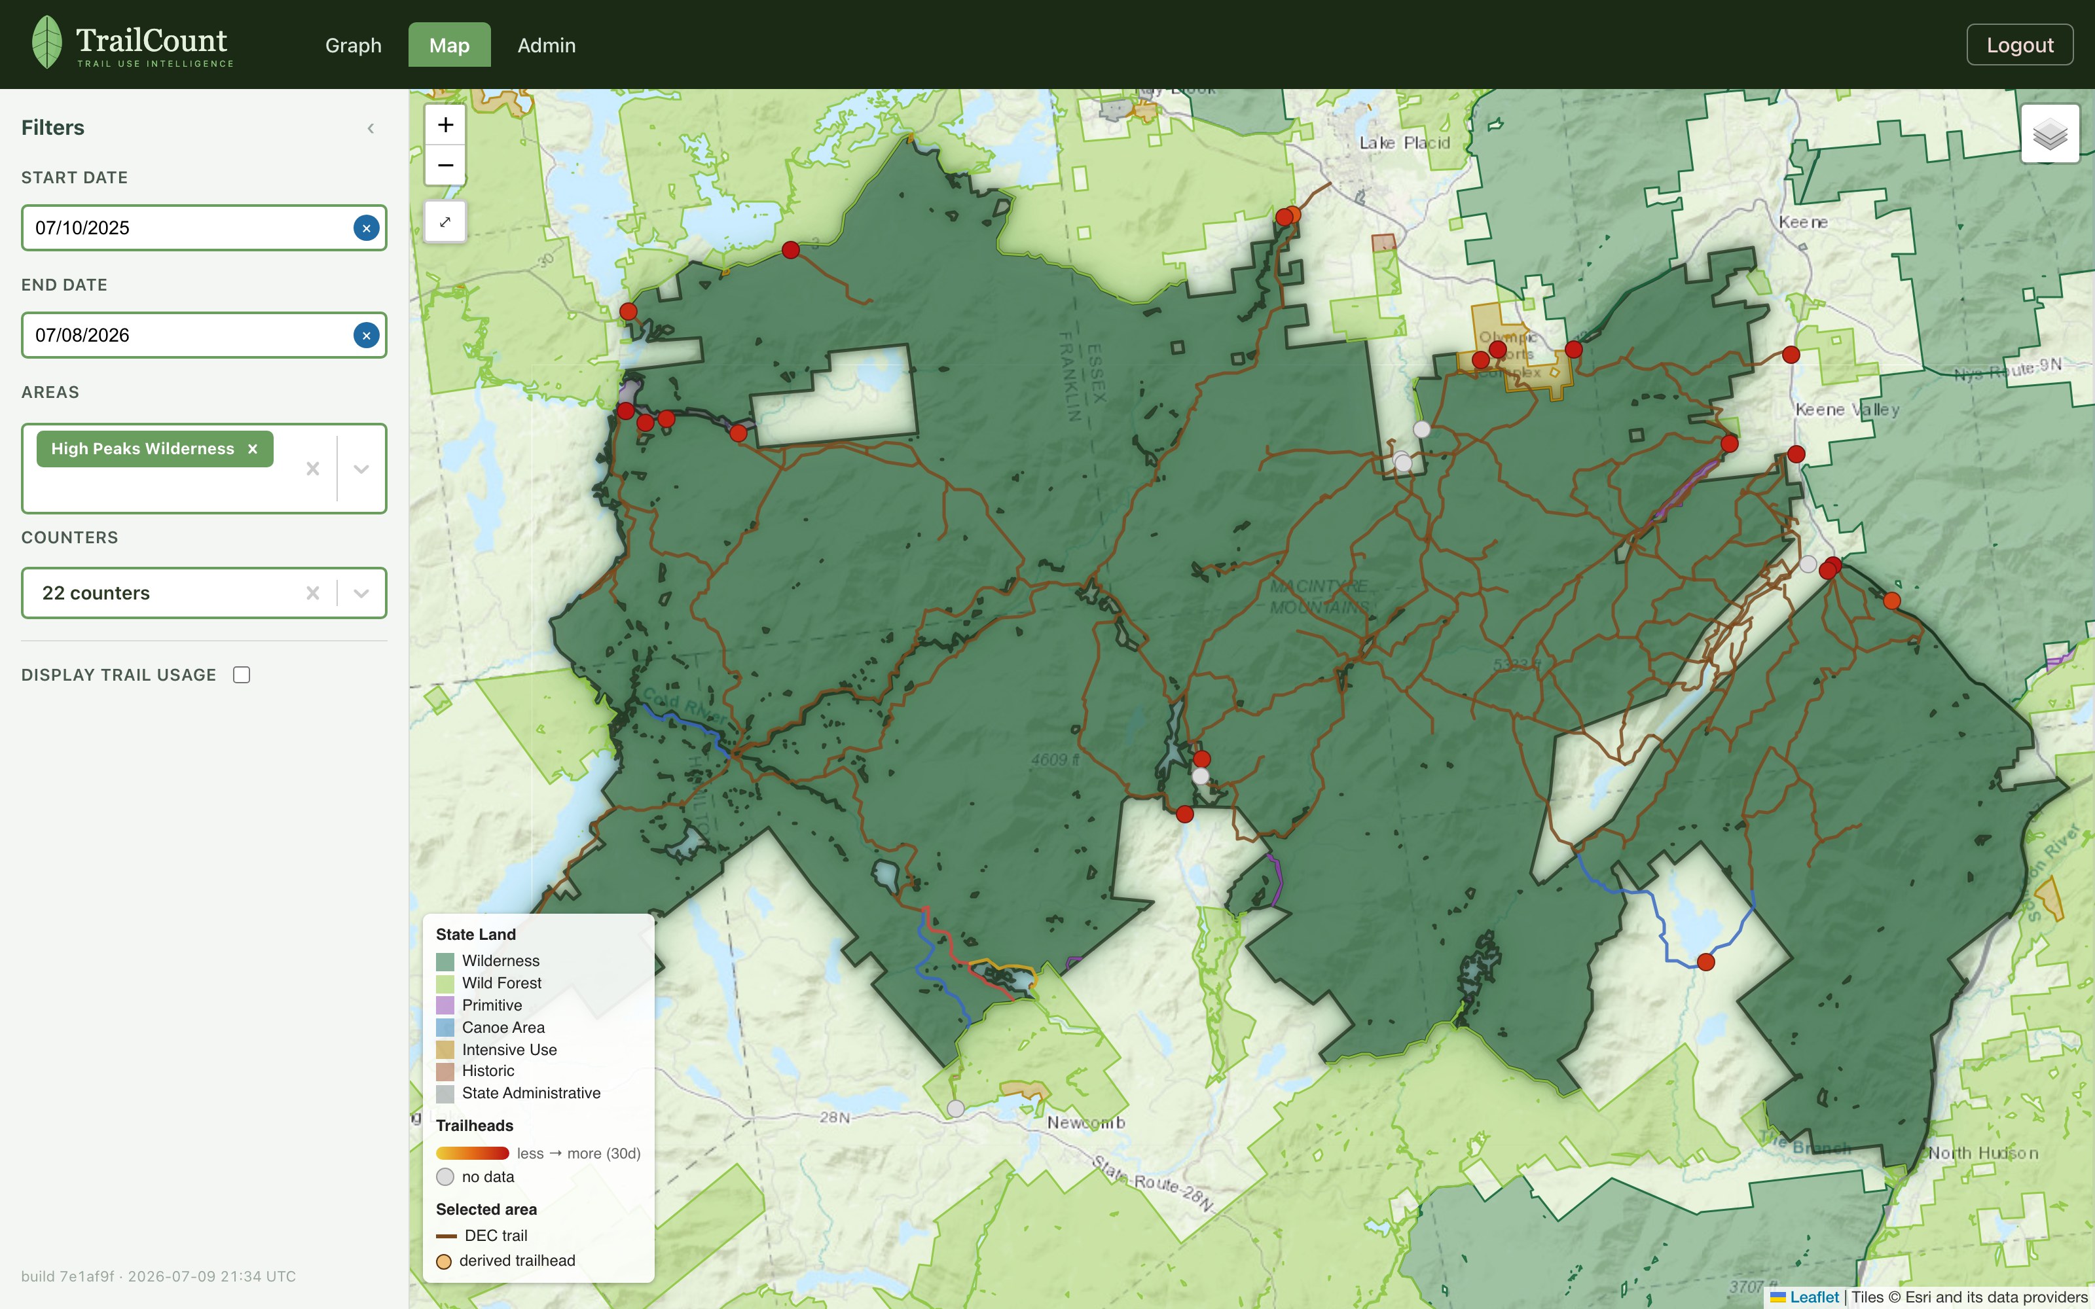
Task: Click the Lake Placid map label
Action: (x=1404, y=143)
